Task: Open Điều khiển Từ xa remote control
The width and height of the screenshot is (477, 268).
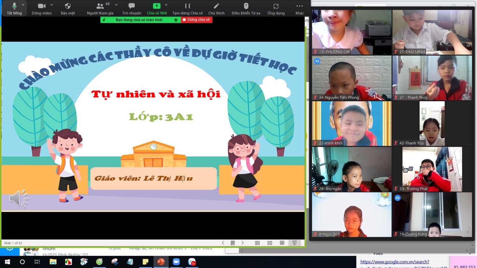Action: pyautogui.click(x=246, y=8)
